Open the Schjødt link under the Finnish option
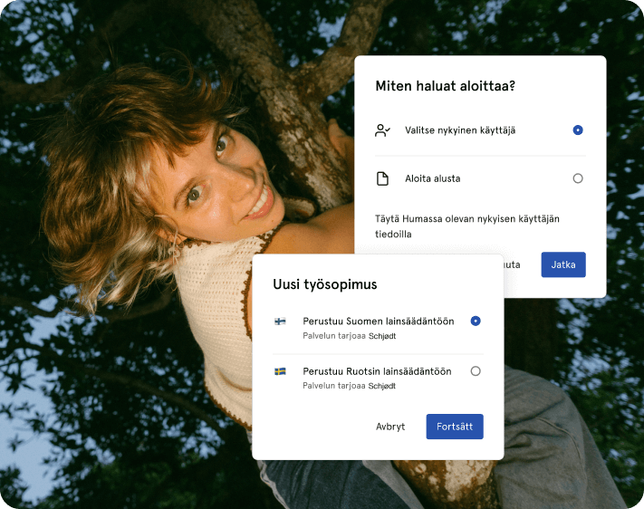 tap(382, 336)
